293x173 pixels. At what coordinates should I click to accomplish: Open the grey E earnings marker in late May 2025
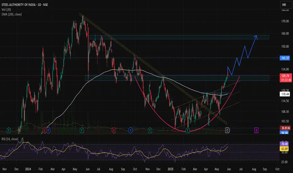click(x=227, y=130)
